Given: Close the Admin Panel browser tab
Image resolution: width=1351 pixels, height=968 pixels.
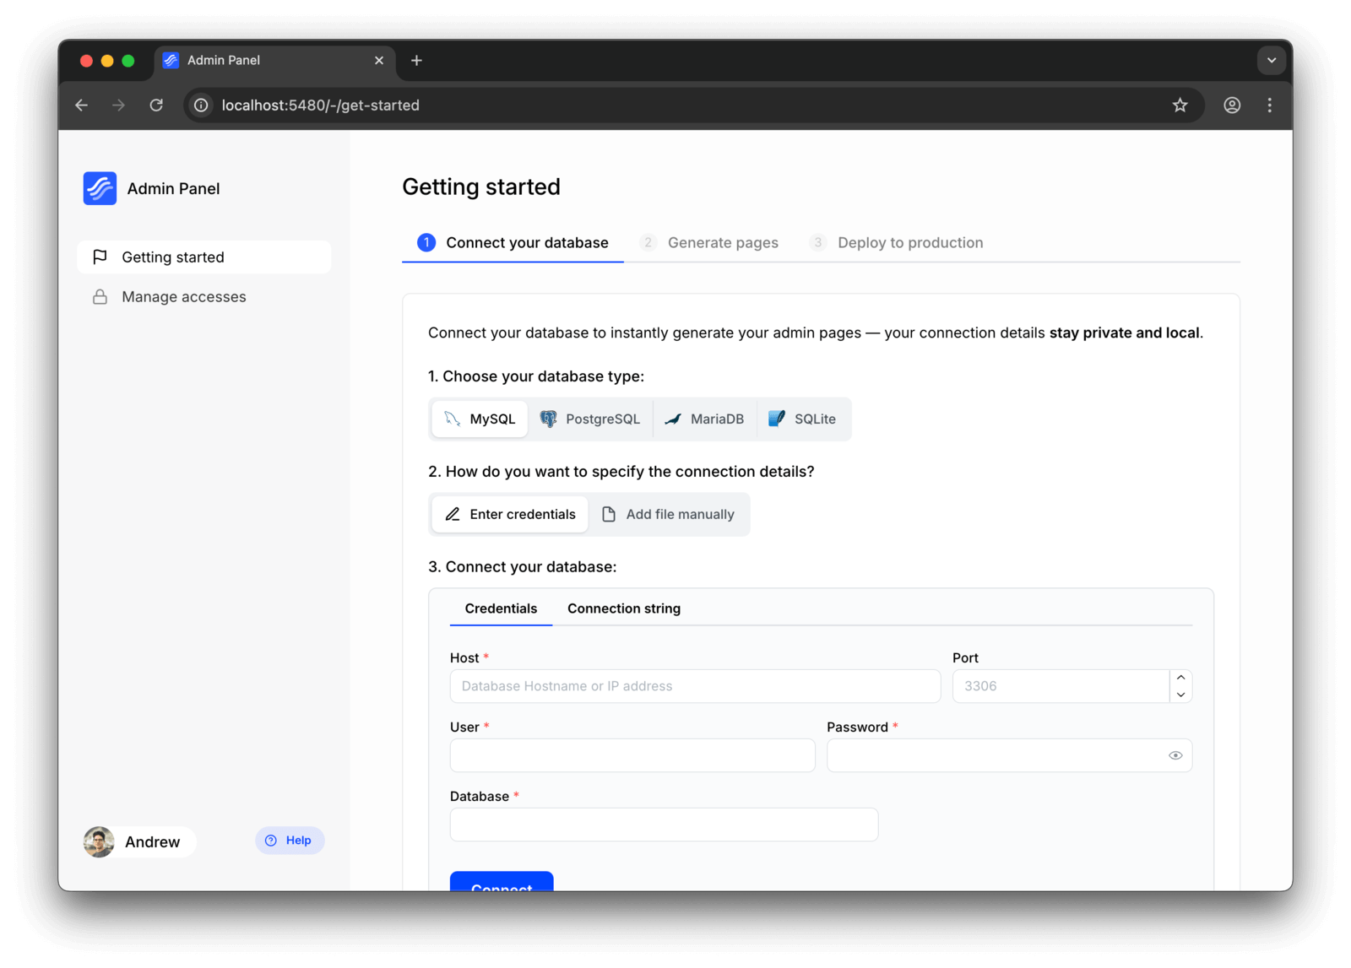Looking at the screenshot, I should (x=379, y=61).
